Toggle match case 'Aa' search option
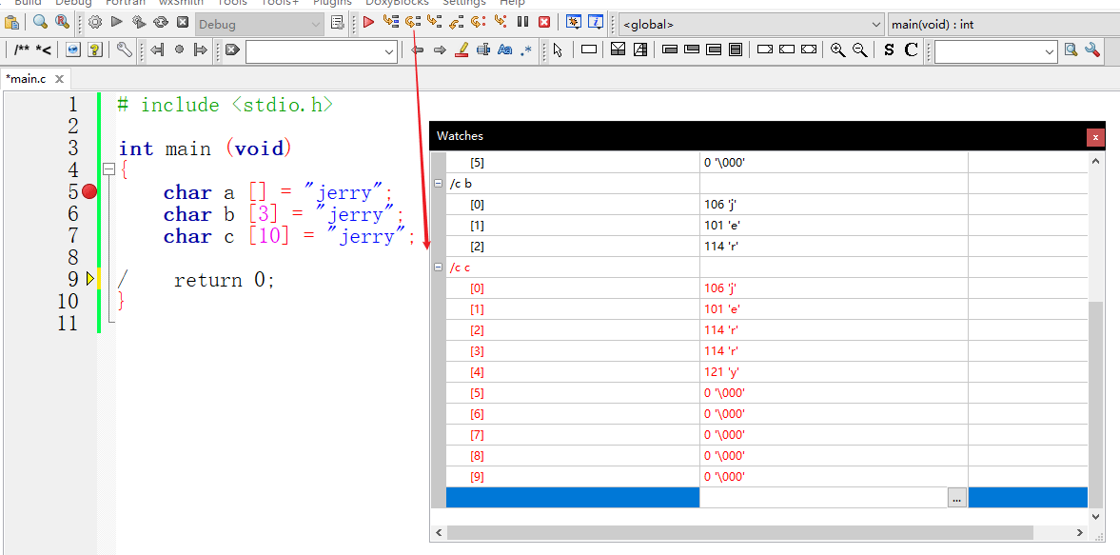The image size is (1120, 555). point(504,50)
